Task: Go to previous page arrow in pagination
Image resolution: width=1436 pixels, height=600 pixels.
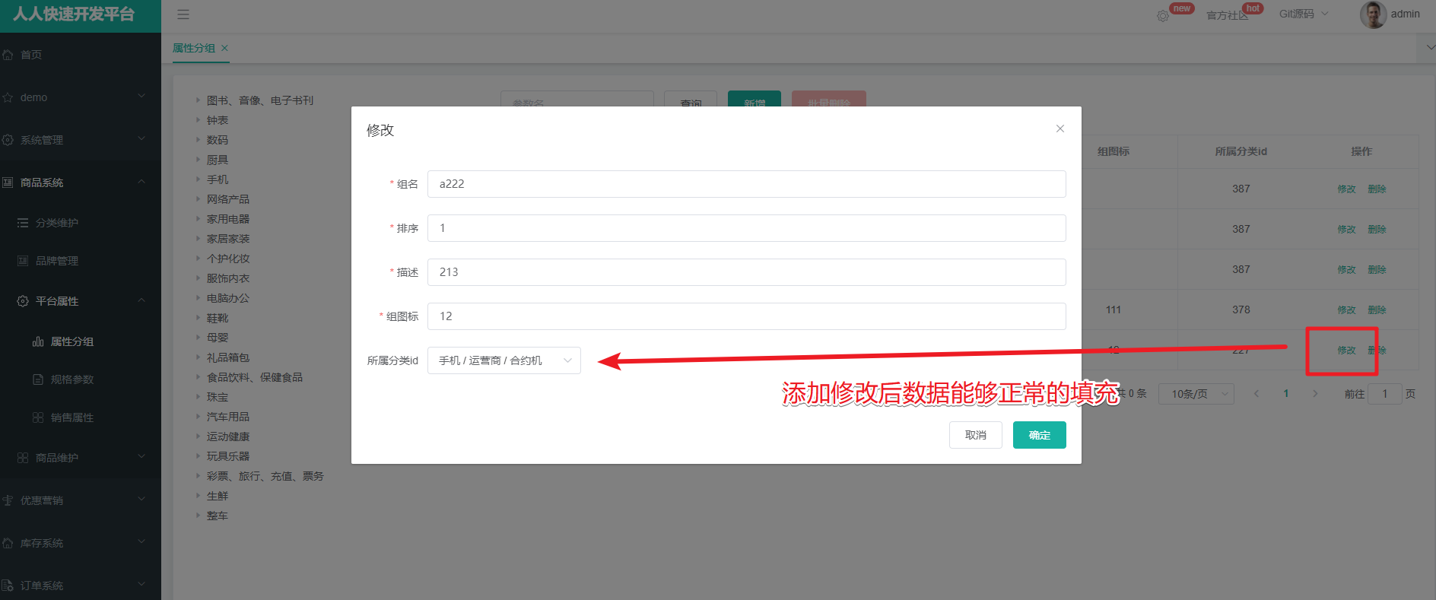Action: click(x=1256, y=393)
